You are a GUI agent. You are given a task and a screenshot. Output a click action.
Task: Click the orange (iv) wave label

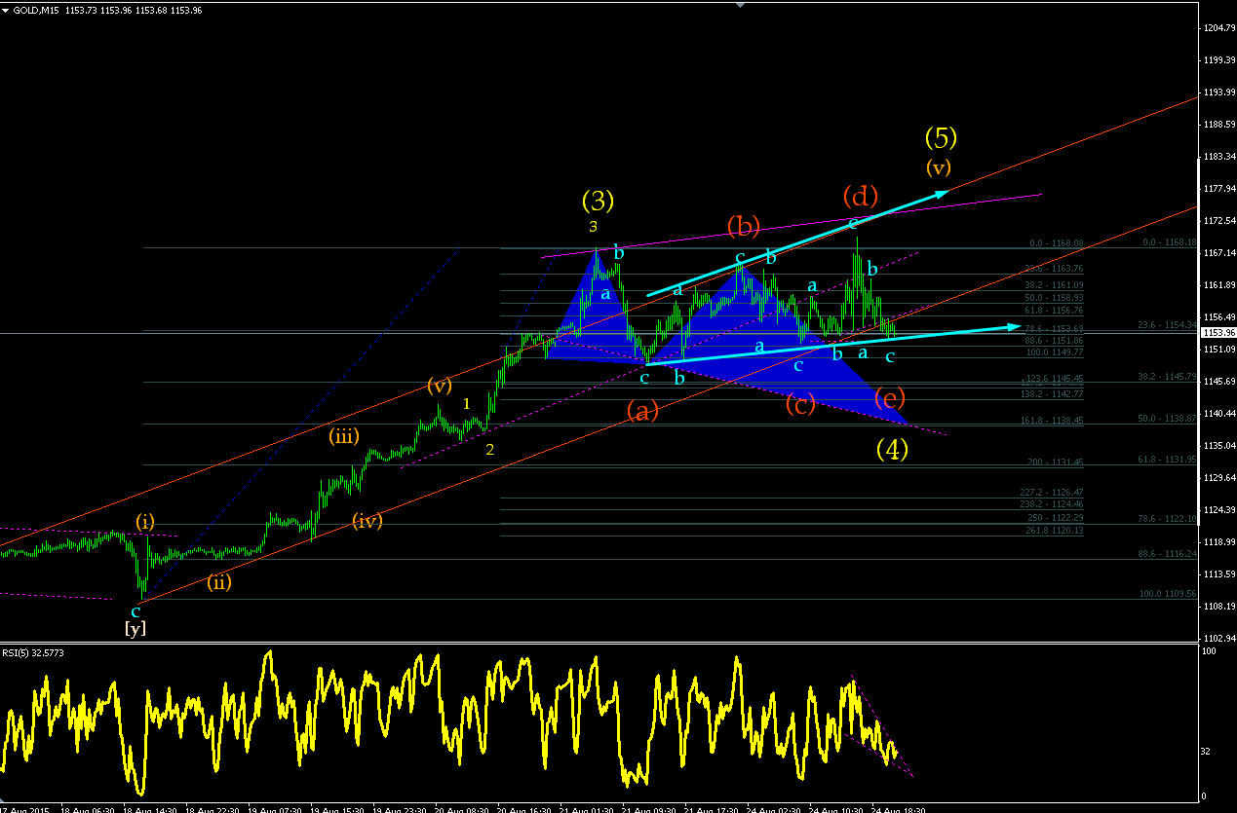pos(367,520)
